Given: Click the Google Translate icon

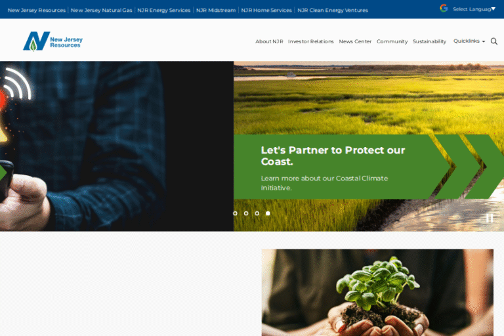Looking at the screenshot, I should (x=444, y=9).
